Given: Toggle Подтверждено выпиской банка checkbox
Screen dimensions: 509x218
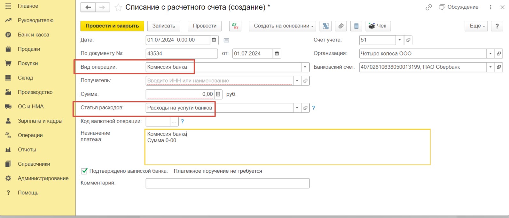Looking at the screenshot, I should click(84, 171).
